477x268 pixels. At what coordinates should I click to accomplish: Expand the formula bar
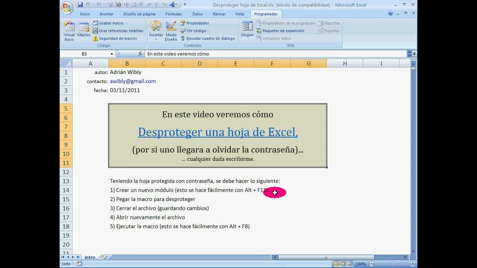pyautogui.click(x=414, y=54)
